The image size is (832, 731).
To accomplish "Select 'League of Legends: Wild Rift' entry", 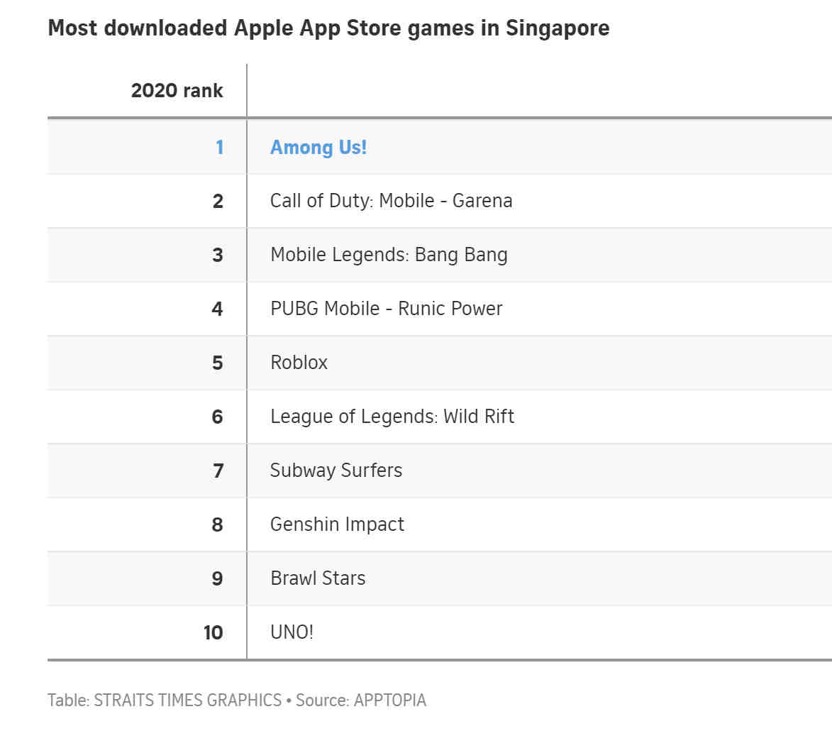I will click(x=392, y=417).
